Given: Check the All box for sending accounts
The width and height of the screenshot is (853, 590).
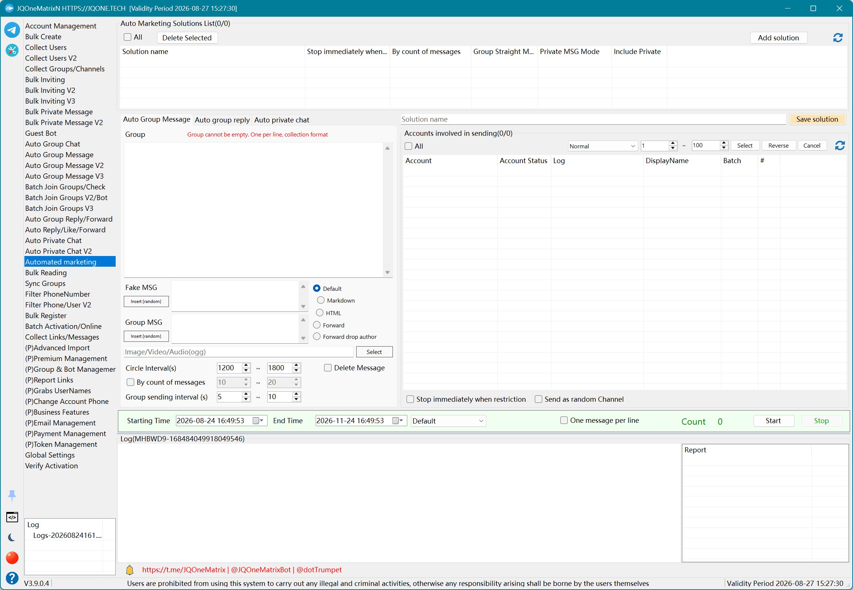Looking at the screenshot, I should click(x=408, y=146).
